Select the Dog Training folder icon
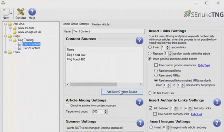 15,40
